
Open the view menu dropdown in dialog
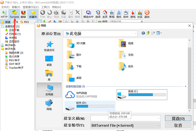pyautogui.click(x=159, y=33)
